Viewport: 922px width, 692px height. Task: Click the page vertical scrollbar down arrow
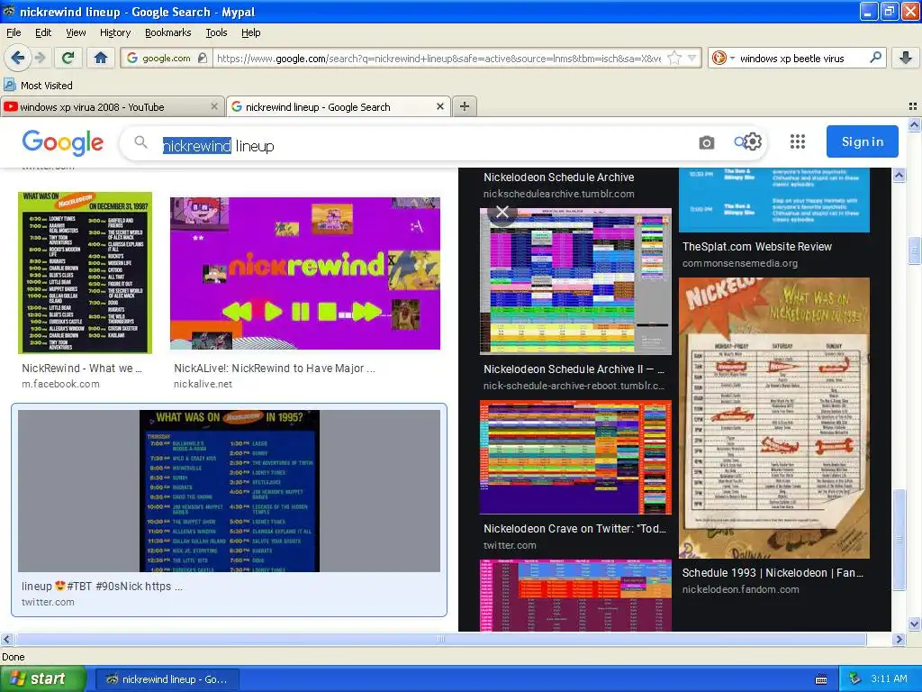pyautogui.click(x=914, y=624)
